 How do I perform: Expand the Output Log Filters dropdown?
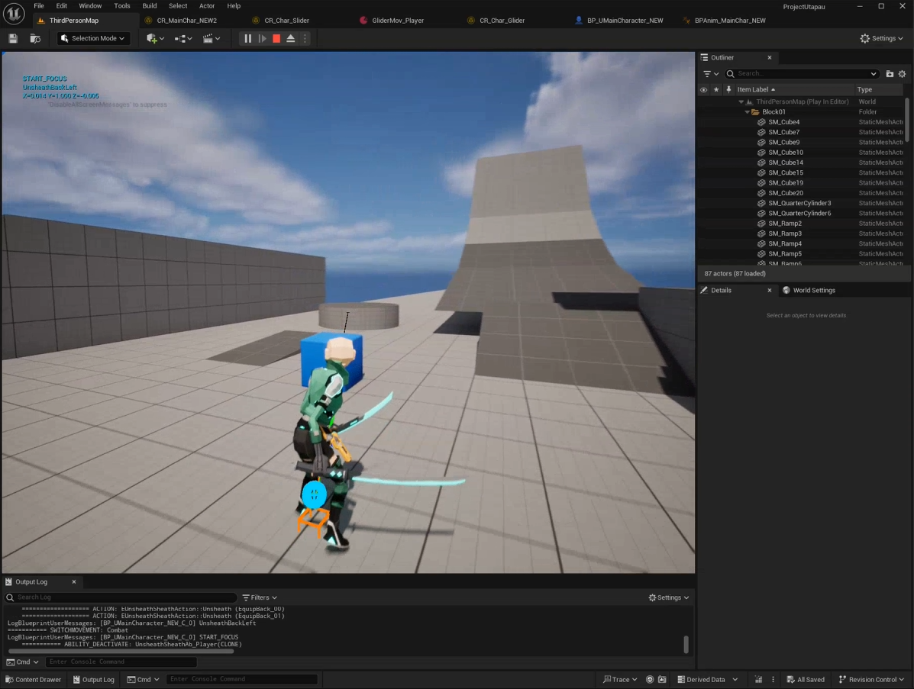tap(260, 597)
